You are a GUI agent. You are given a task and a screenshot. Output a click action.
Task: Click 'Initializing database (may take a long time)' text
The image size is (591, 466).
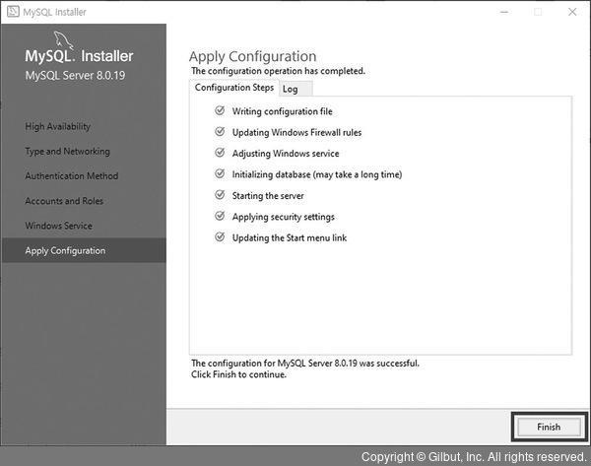click(317, 174)
